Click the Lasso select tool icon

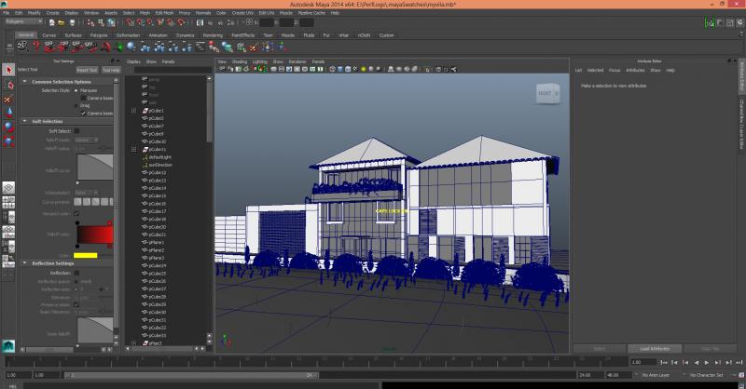tap(8, 85)
